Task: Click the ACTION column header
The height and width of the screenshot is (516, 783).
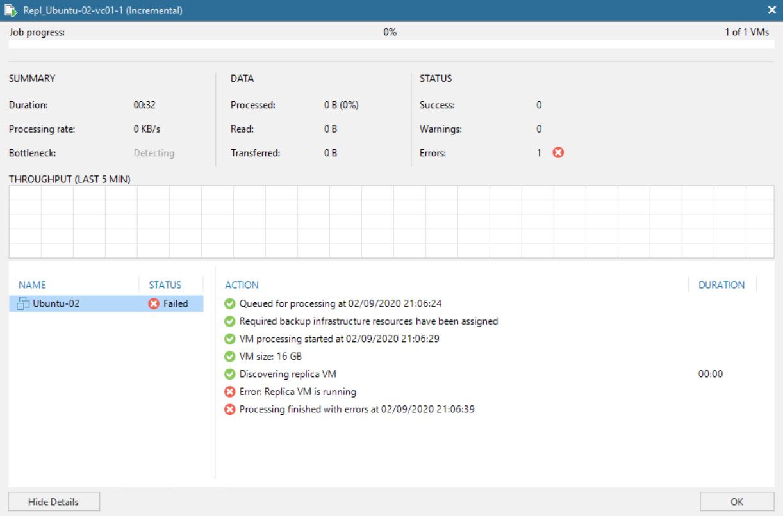Action: 242,285
